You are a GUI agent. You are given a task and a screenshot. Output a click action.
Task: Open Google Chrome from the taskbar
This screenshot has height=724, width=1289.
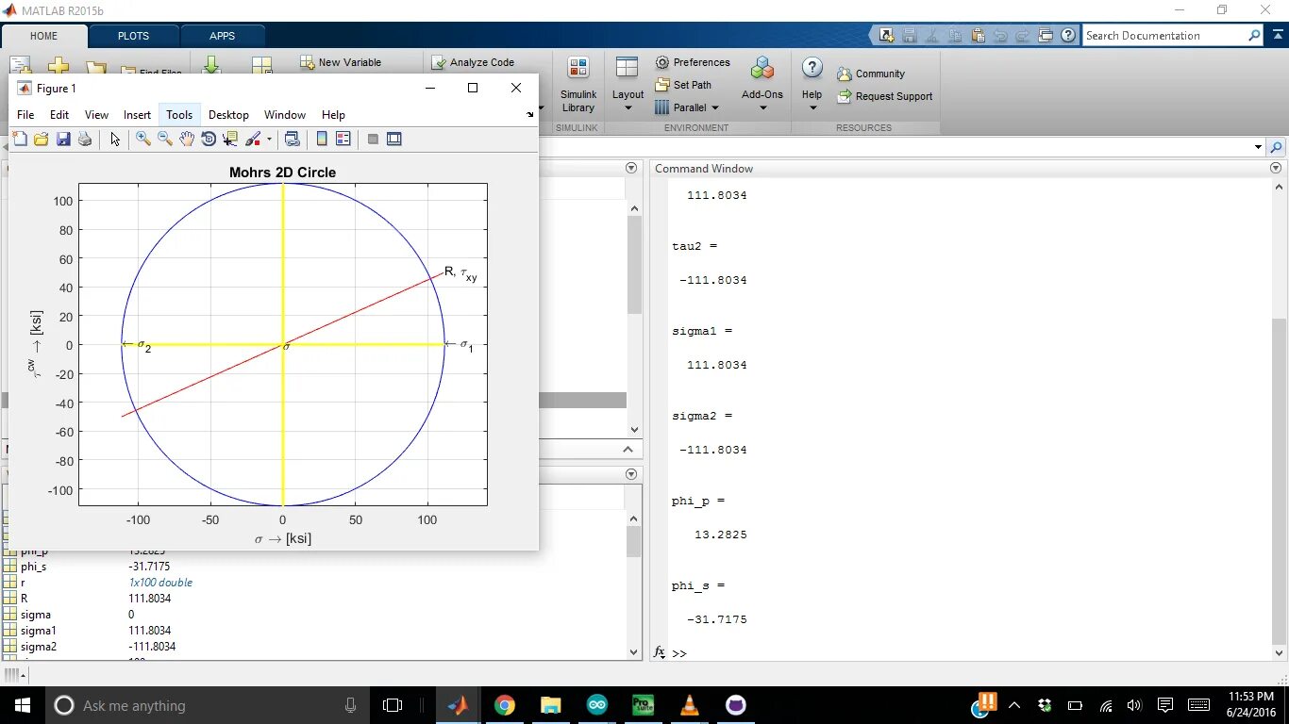(504, 705)
